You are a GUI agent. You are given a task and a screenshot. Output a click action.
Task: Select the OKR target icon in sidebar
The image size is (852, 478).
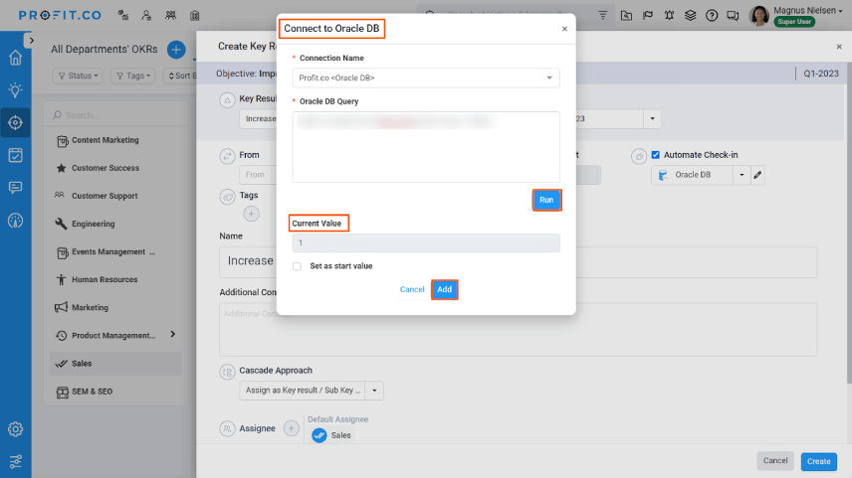(15, 122)
